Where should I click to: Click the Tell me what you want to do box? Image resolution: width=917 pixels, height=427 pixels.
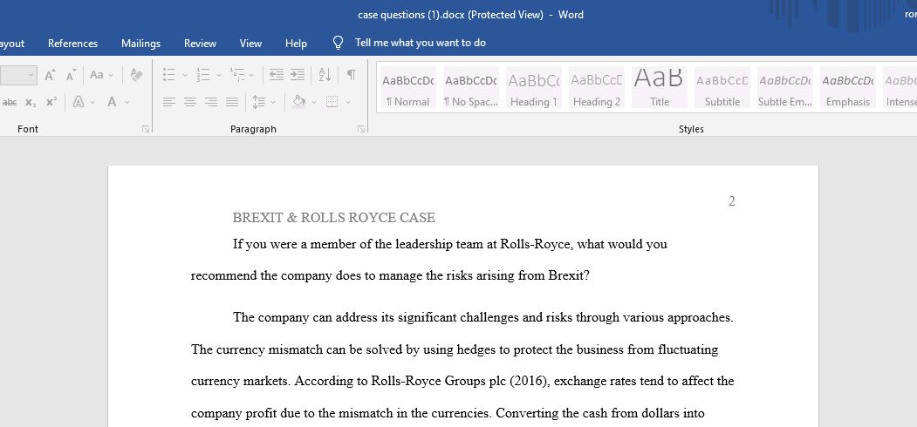(x=421, y=43)
